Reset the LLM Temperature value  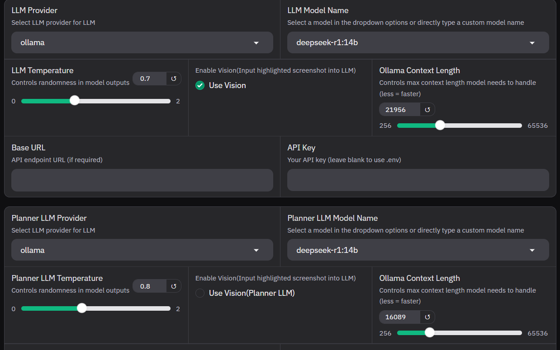174,79
